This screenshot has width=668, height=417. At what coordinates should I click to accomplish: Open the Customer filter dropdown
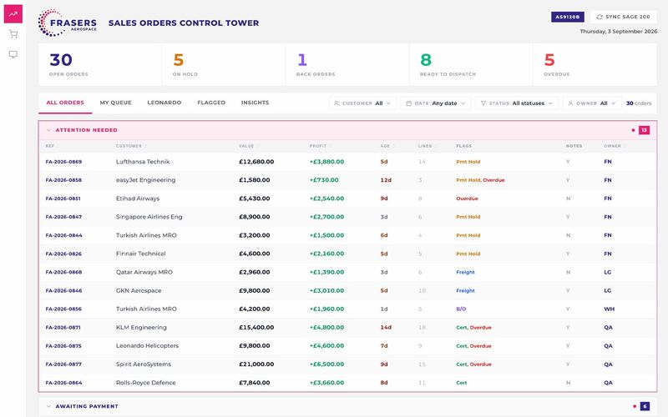(x=362, y=103)
